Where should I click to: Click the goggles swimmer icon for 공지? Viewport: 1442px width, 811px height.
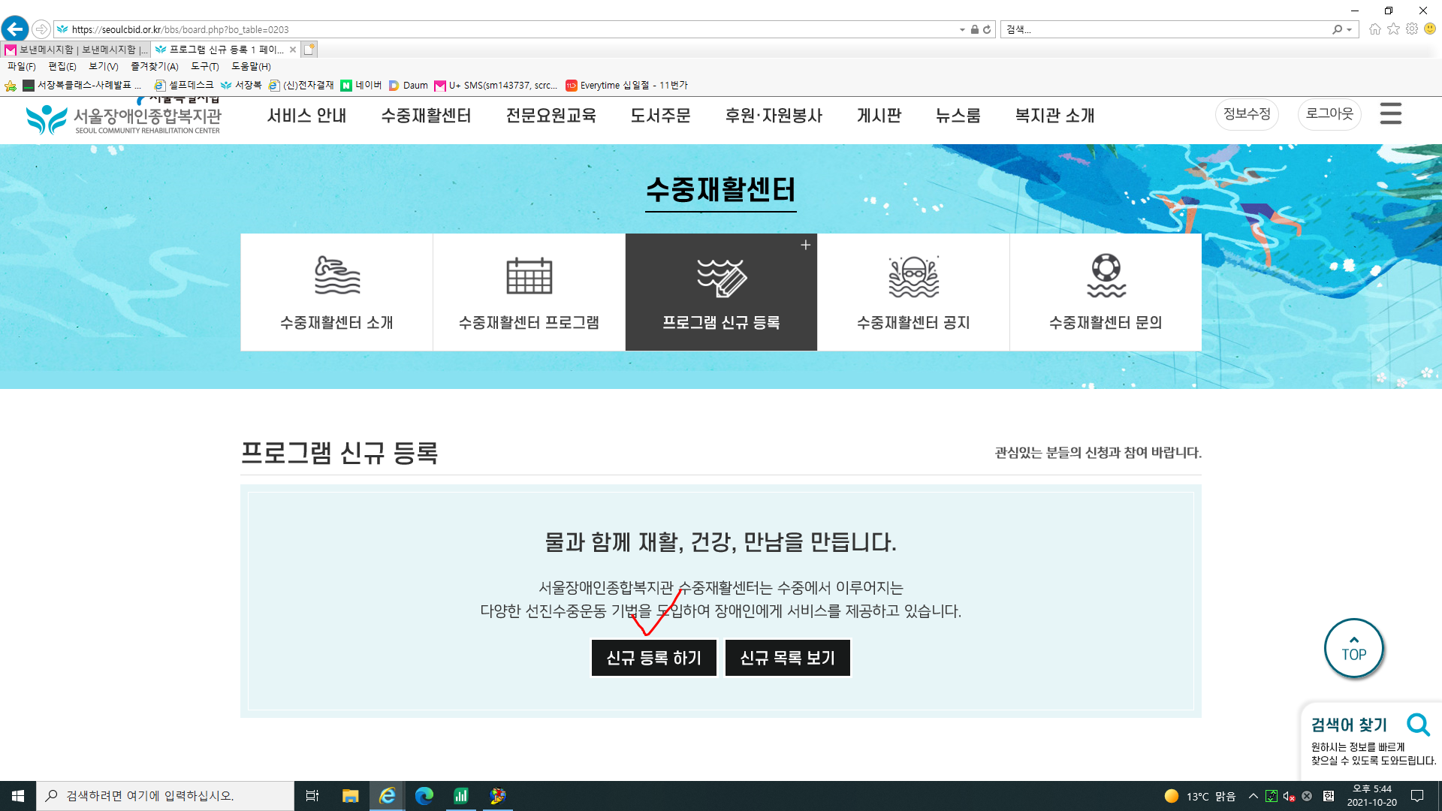(913, 276)
